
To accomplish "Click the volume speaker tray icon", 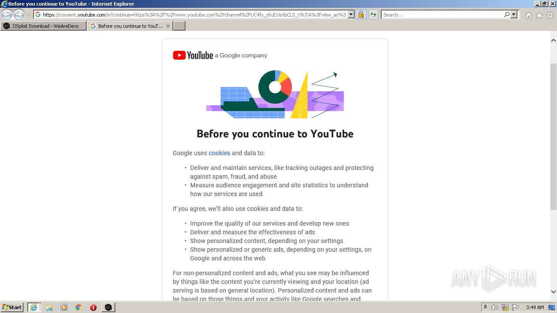I will 495,307.
